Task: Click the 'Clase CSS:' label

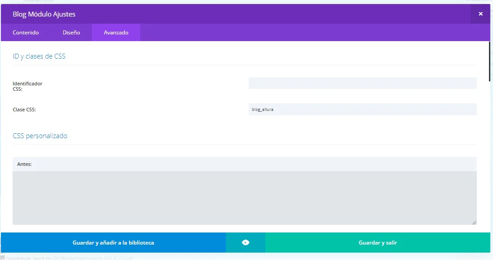Action: coord(24,110)
